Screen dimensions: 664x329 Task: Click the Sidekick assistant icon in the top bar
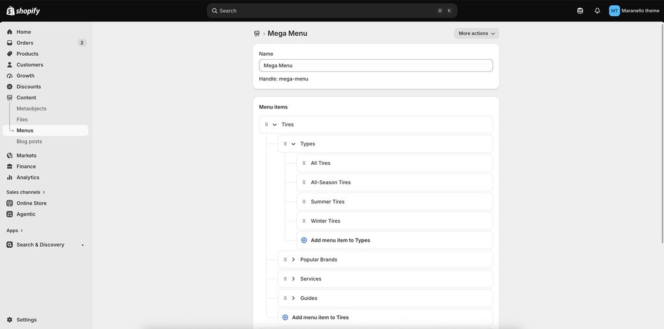click(x=580, y=10)
